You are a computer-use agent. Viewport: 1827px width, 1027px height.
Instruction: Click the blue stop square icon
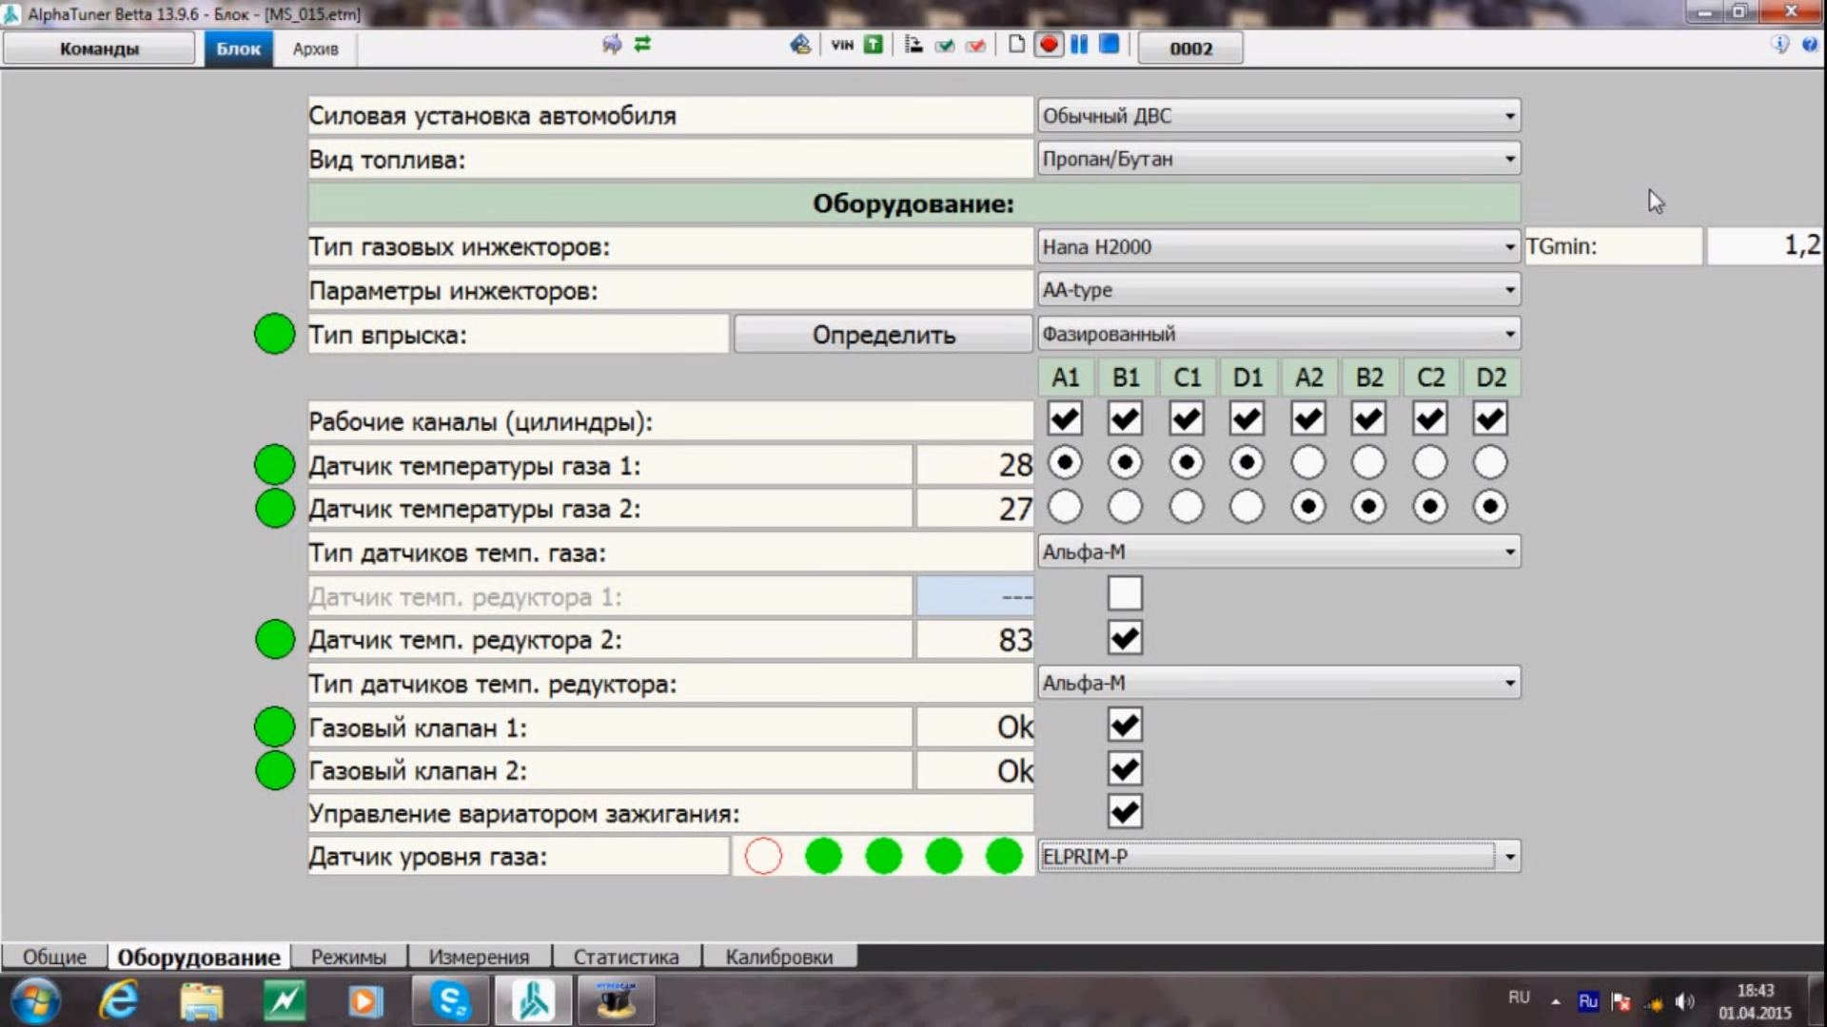[1110, 45]
